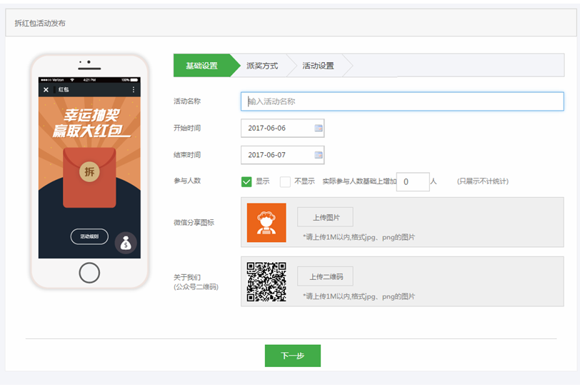
Task: Click the three-dot menu in phone preview
Action: click(134, 90)
